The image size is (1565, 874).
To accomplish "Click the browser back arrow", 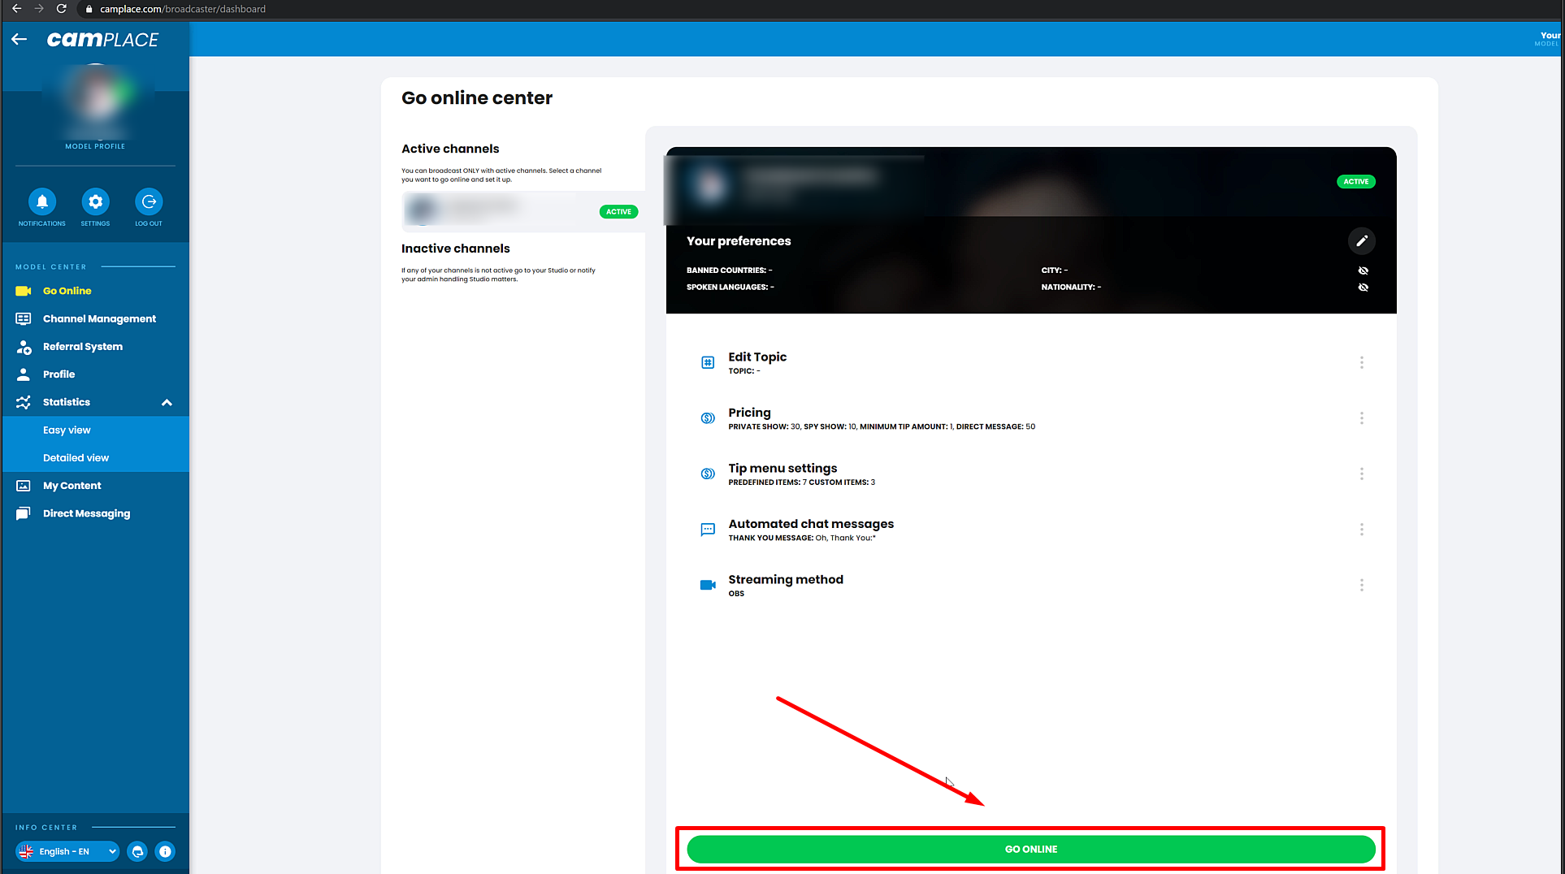I will pos(18,9).
